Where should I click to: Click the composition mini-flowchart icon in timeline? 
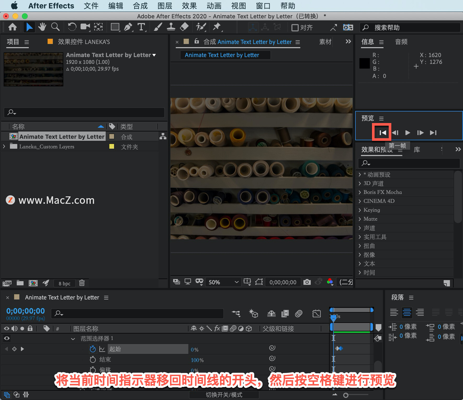[x=236, y=313]
